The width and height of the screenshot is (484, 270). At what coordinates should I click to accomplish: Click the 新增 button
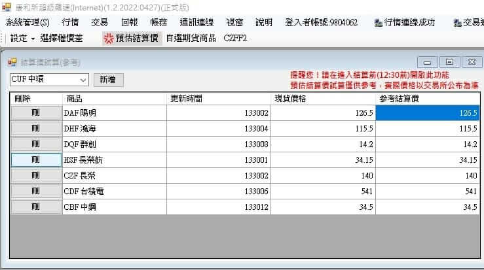pos(108,79)
